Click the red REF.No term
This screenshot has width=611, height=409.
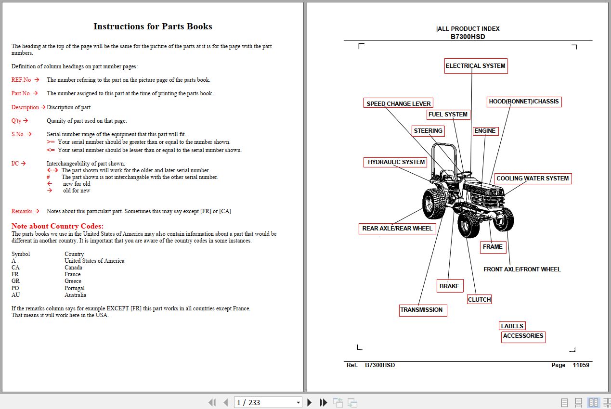21,80
